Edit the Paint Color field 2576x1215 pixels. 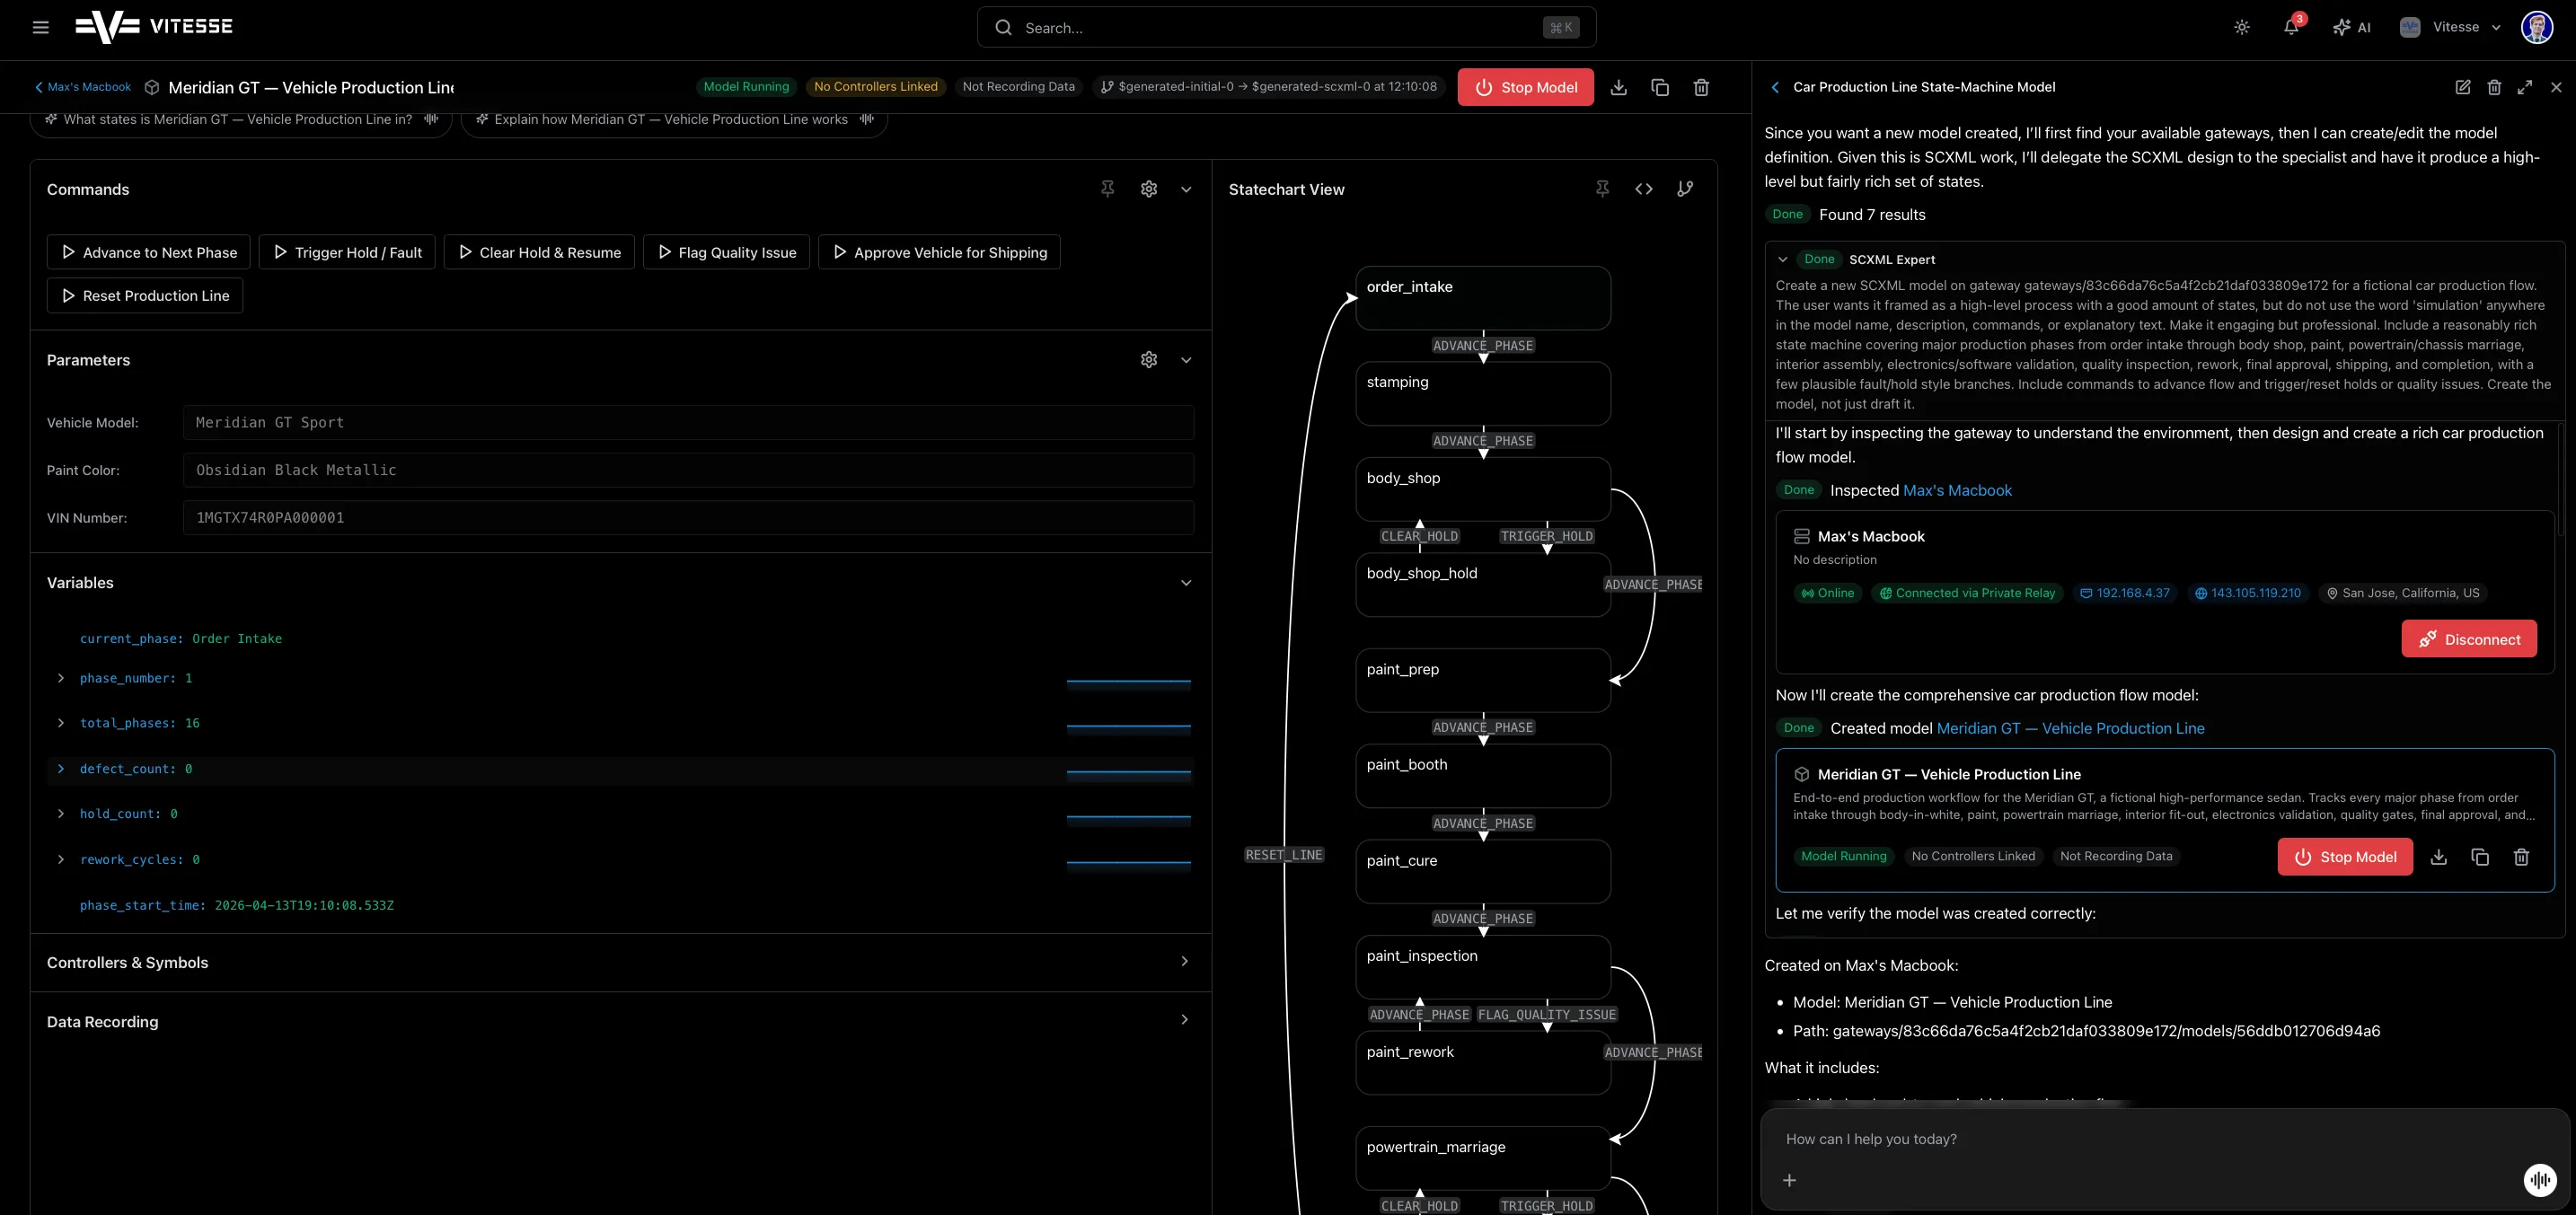click(688, 470)
